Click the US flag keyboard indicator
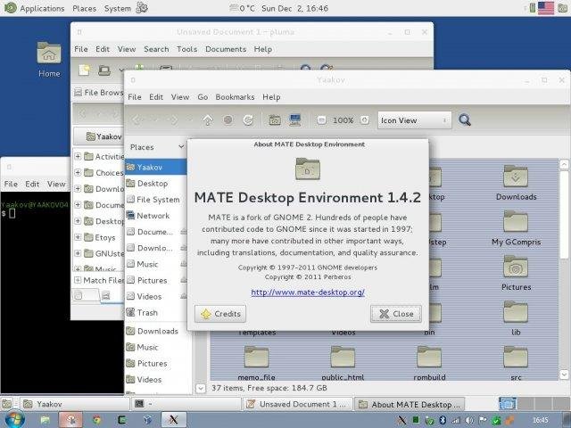The height and width of the screenshot is (428, 571). pyautogui.click(x=546, y=8)
